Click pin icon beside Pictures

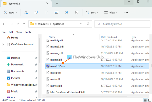pyautogui.click(x=36, y=78)
